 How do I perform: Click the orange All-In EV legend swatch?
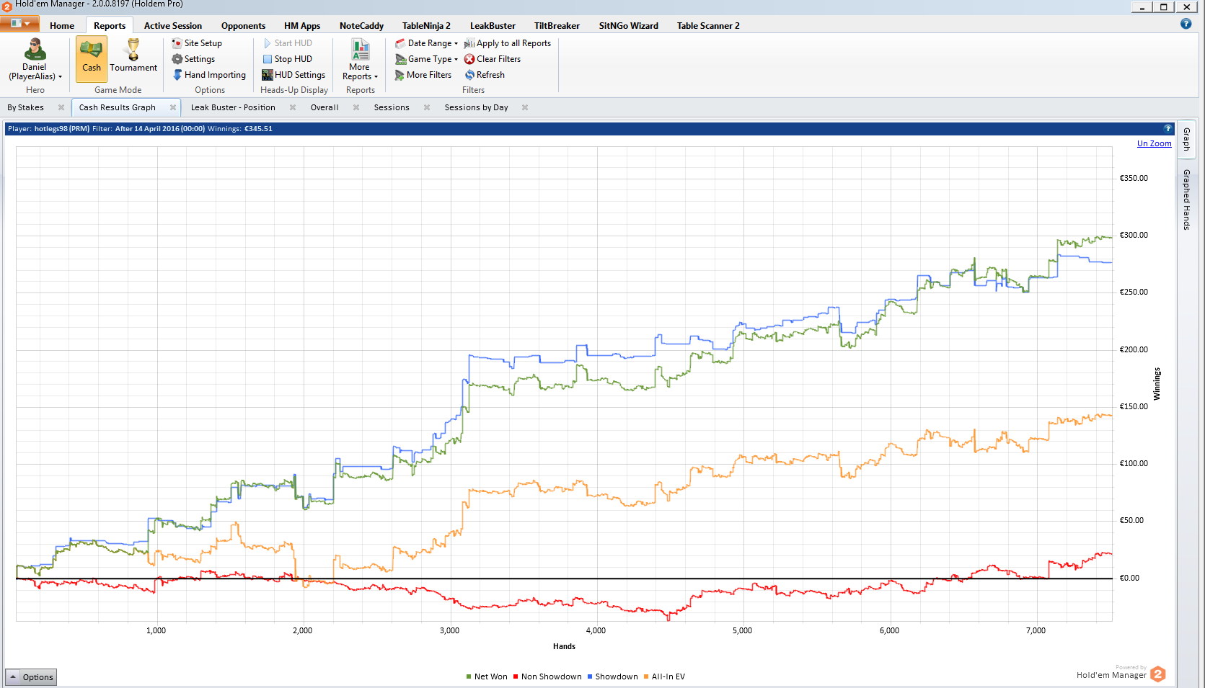coord(646,676)
